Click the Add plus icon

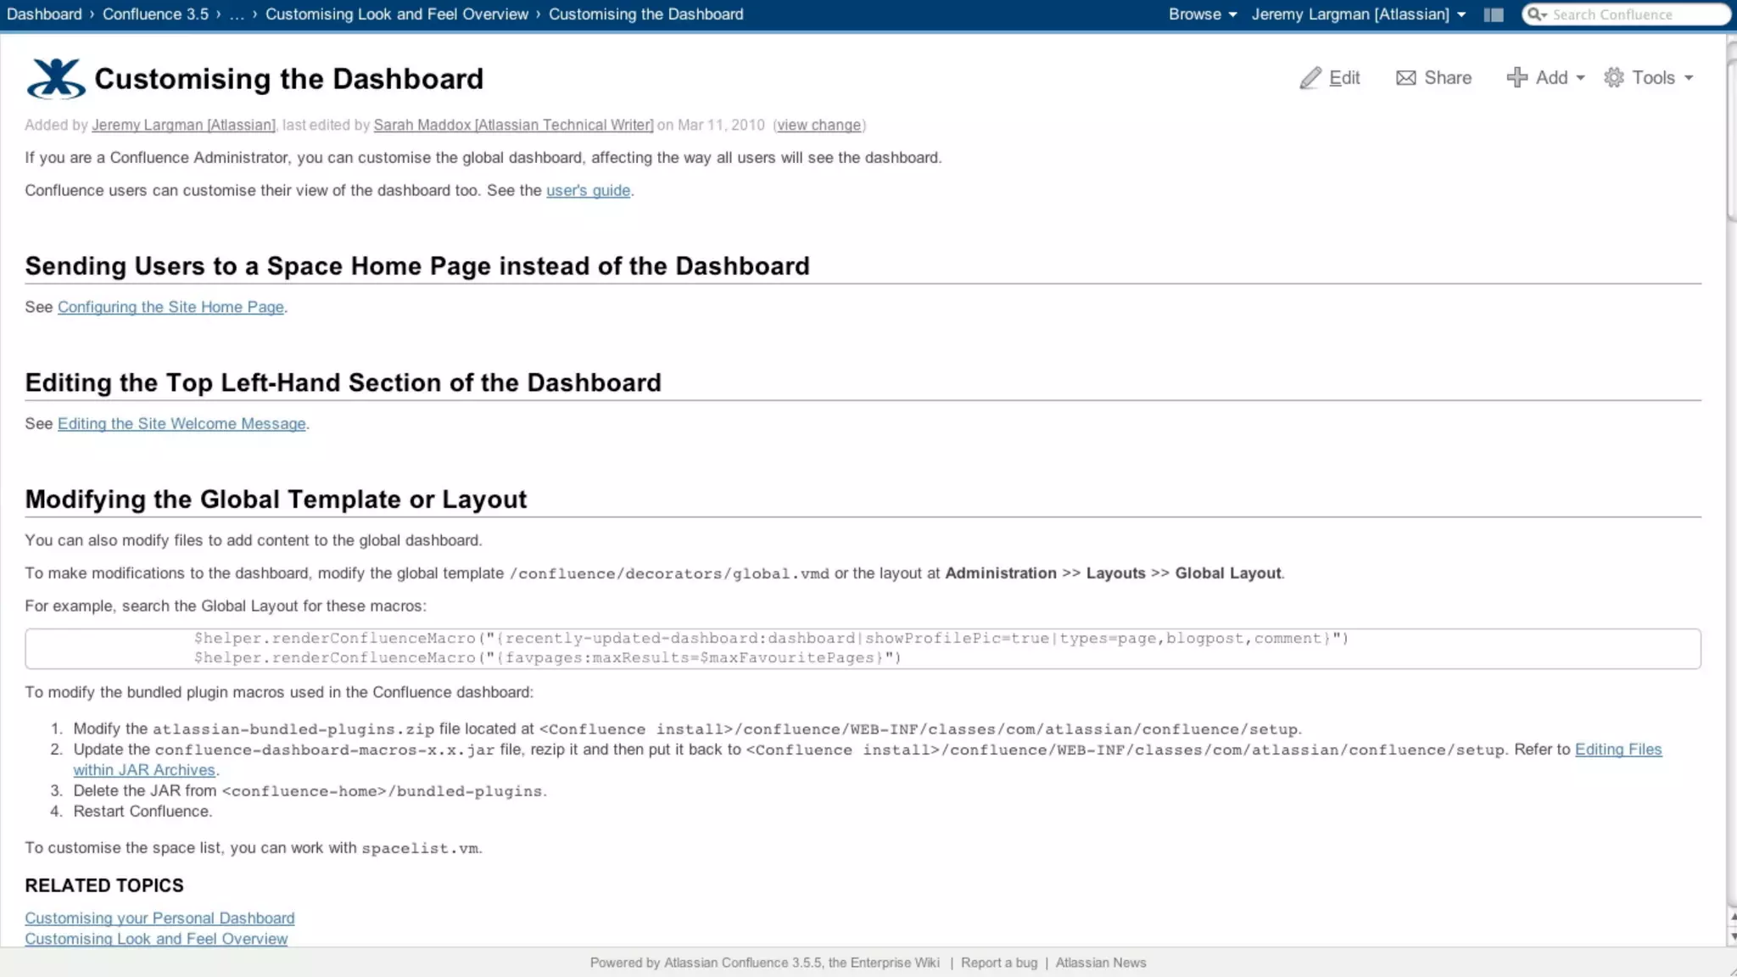coord(1516,78)
